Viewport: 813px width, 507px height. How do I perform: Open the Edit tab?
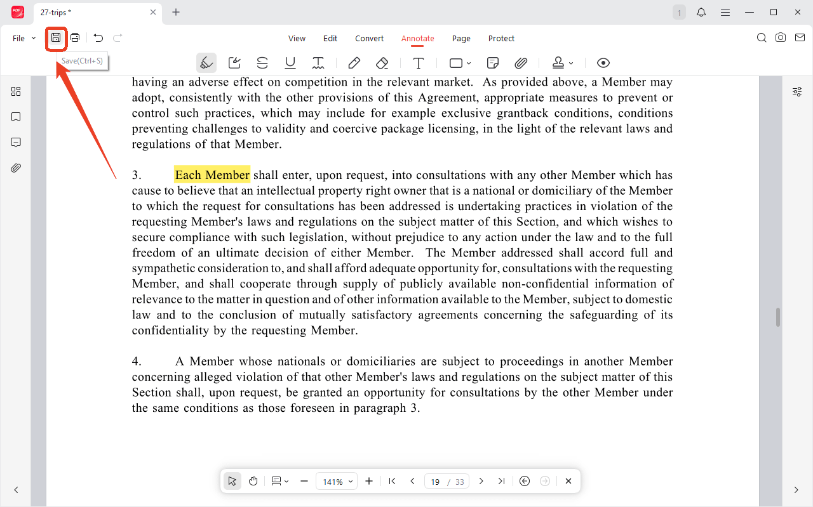(330, 38)
